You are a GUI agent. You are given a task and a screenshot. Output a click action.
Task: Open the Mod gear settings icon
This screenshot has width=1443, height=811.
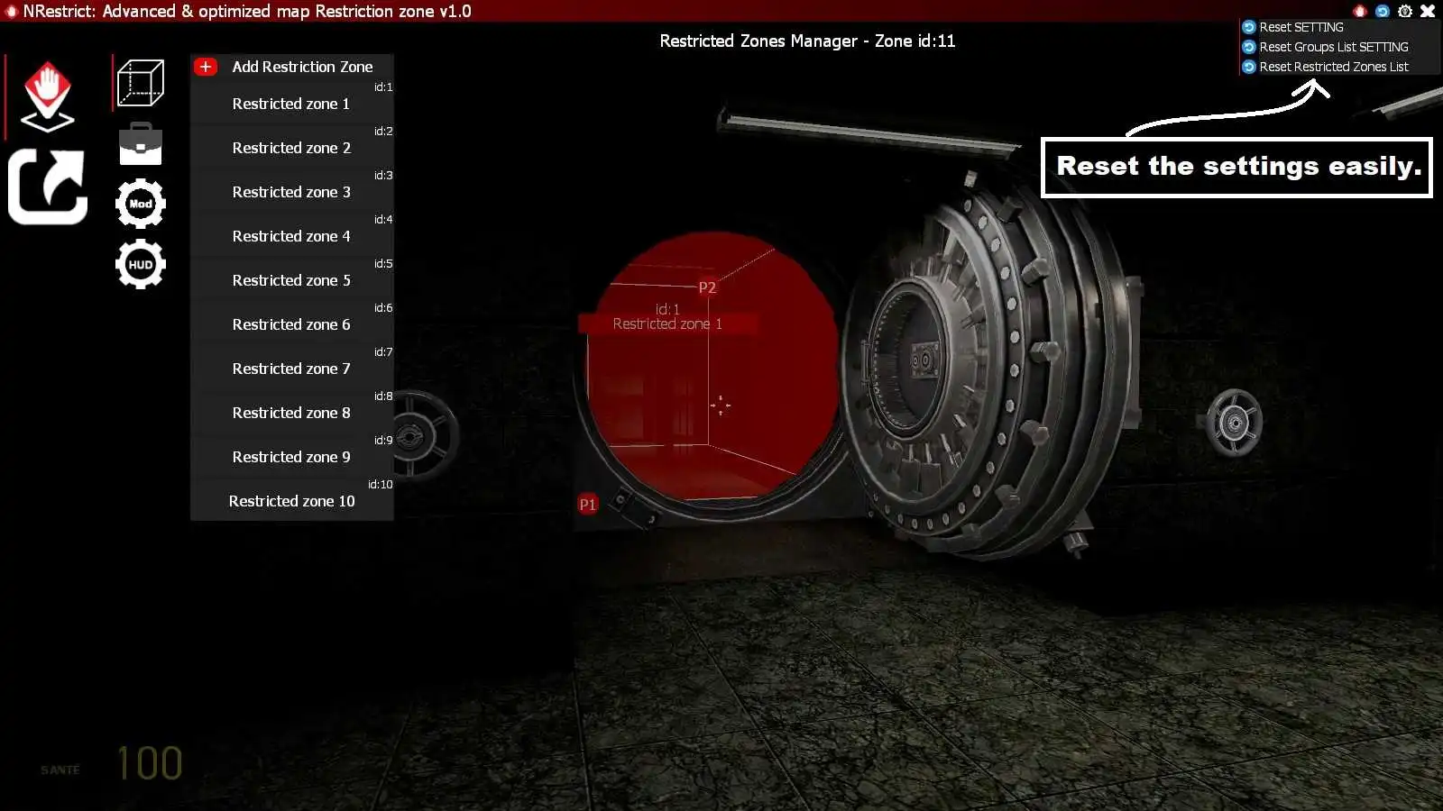pyautogui.click(x=141, y=204)
